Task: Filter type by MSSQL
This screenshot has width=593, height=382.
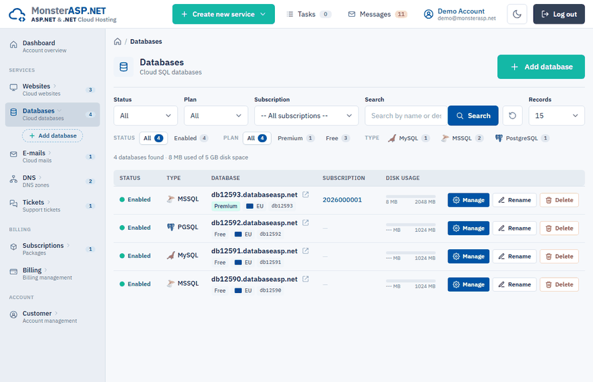Action: (462, 138)
